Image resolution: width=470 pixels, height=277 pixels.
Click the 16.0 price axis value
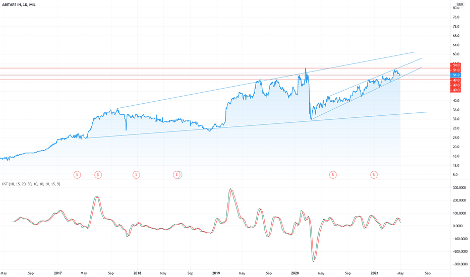click(x=456, y=156)
